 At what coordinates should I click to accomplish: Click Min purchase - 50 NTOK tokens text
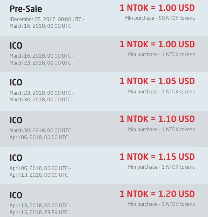tap(160, 18)
